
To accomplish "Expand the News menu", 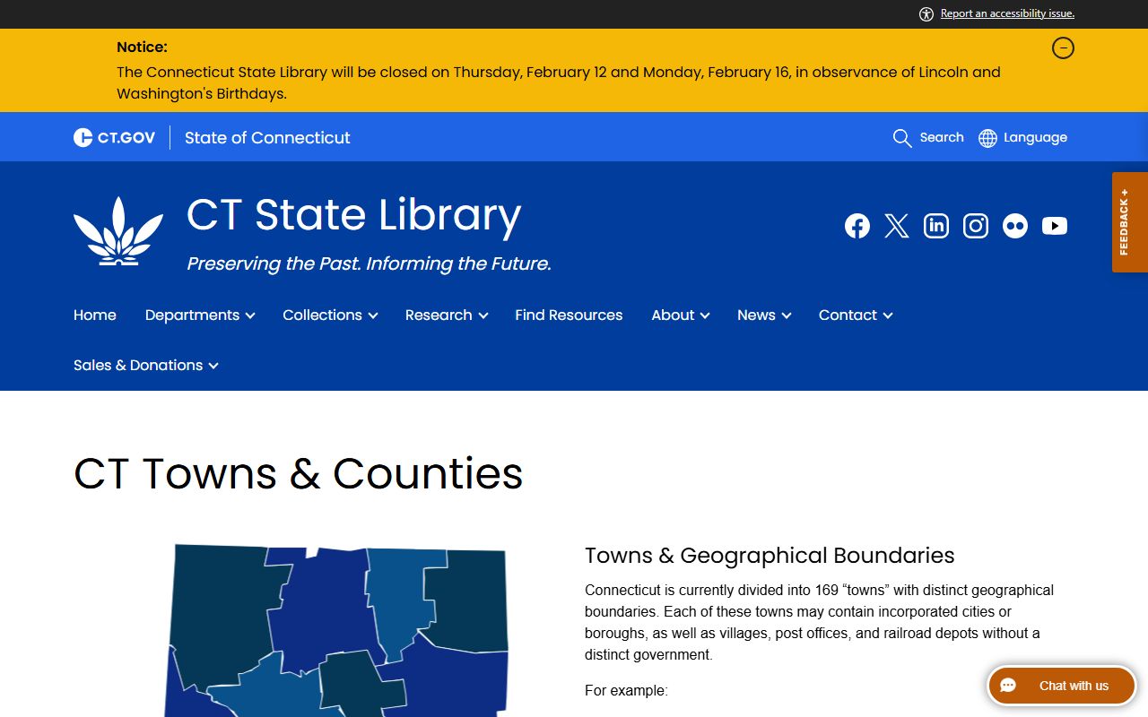I will point(764,315).
